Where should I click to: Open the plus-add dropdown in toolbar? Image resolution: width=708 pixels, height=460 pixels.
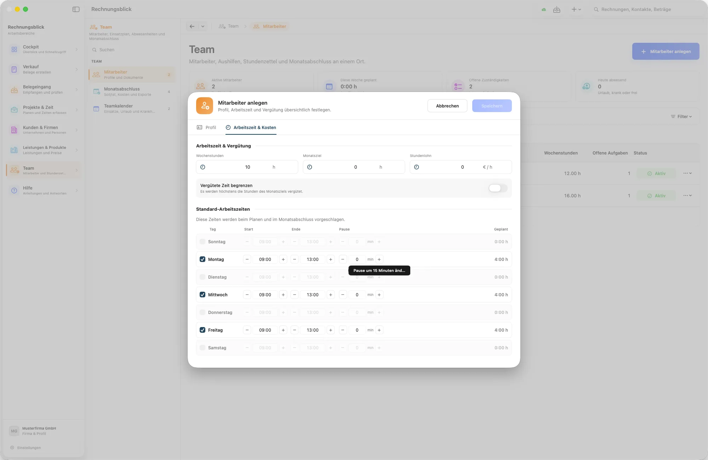click(x=576, y=10)
